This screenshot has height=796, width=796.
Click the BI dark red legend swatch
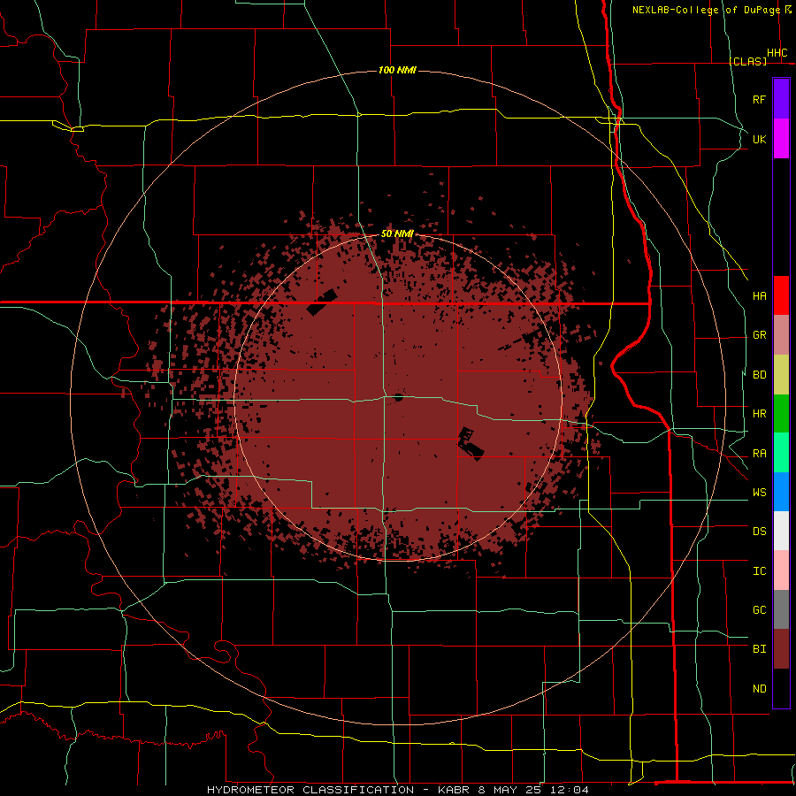tap(781, 649)
